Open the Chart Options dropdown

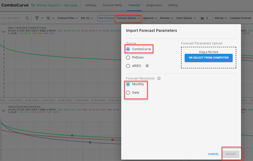point(186,18)
